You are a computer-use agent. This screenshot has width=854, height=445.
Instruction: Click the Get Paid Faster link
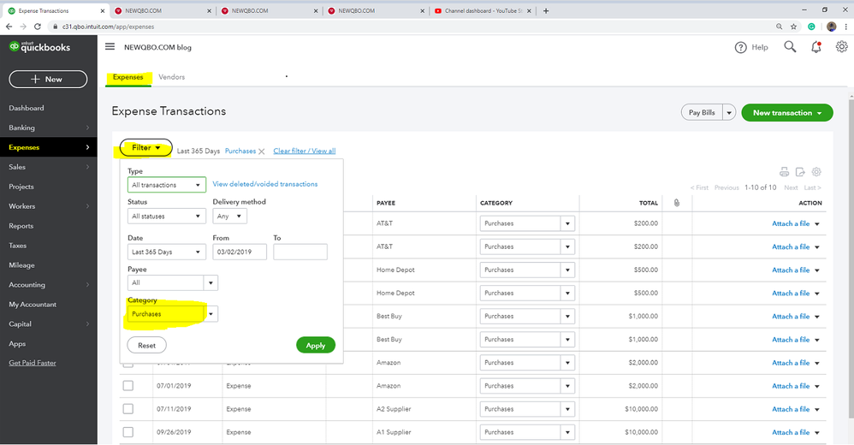(33, 363)
